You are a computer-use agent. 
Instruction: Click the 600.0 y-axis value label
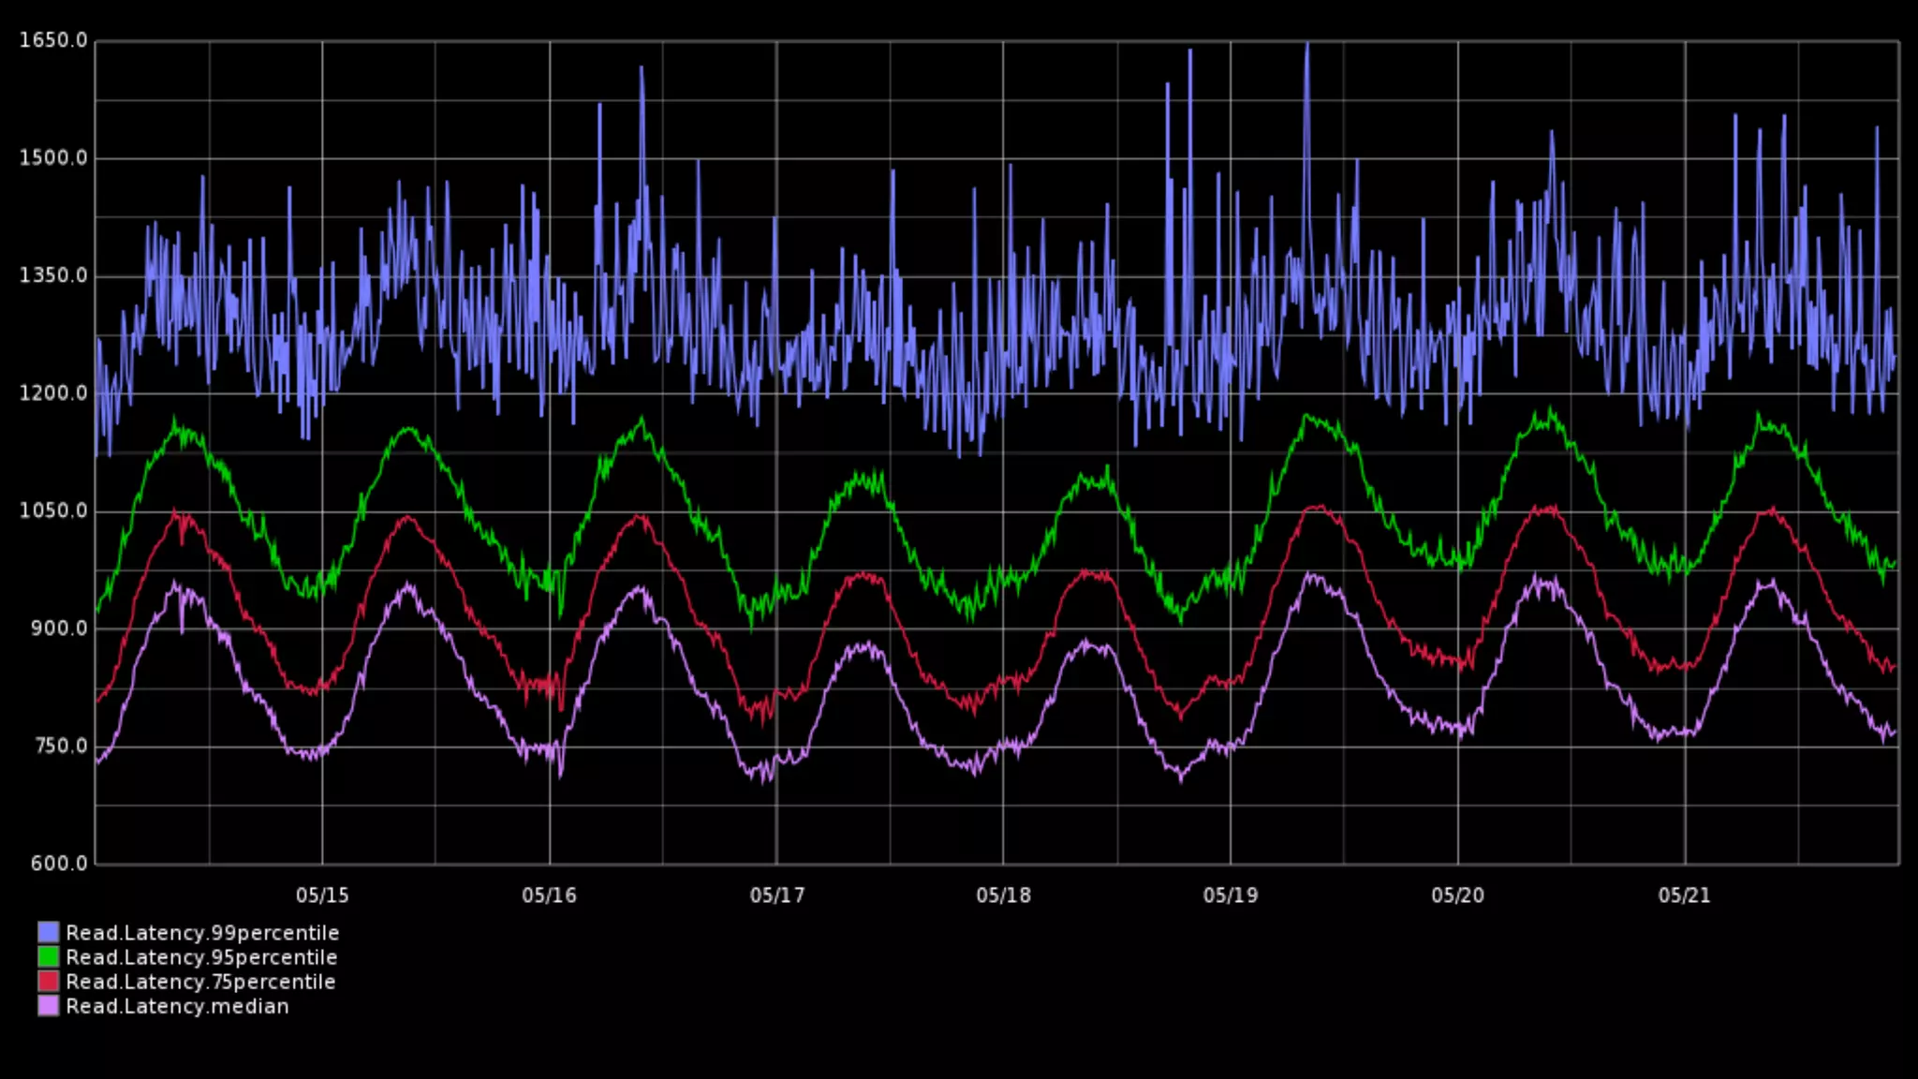click(59, 864)
